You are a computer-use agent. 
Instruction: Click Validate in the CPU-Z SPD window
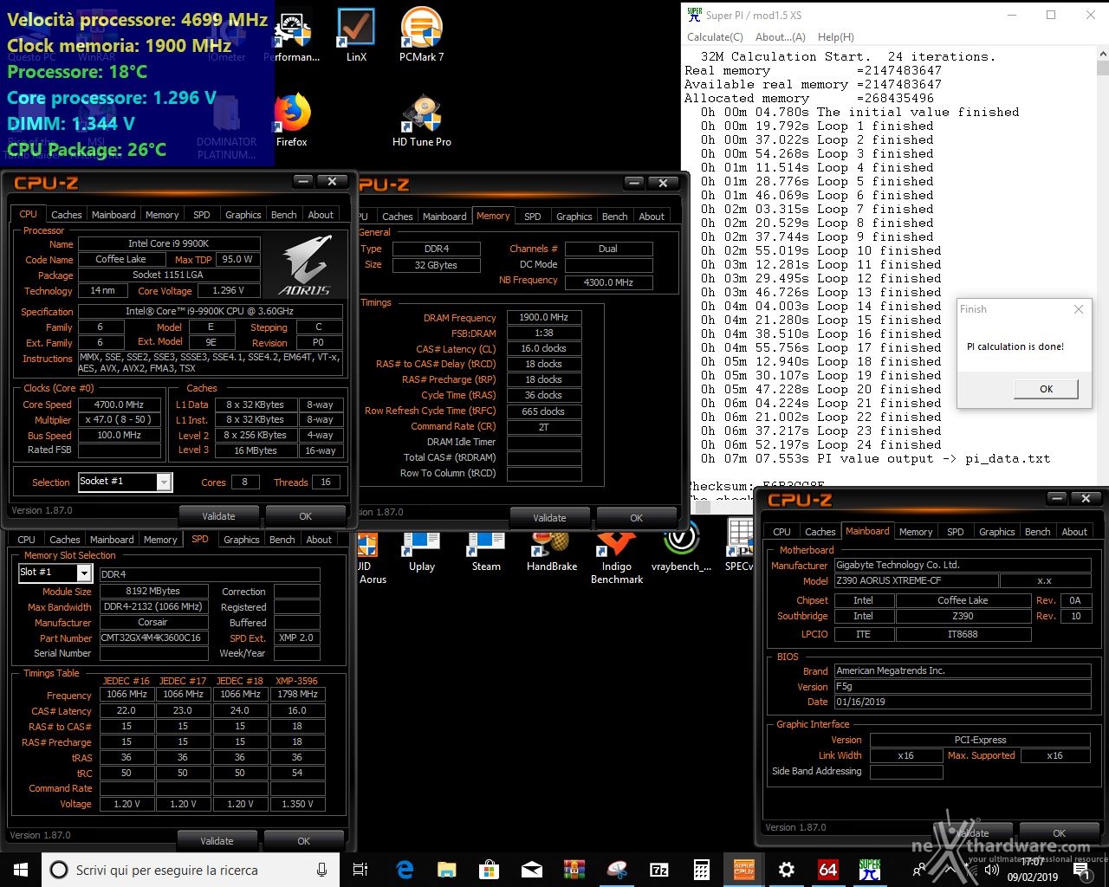point(217,841)
